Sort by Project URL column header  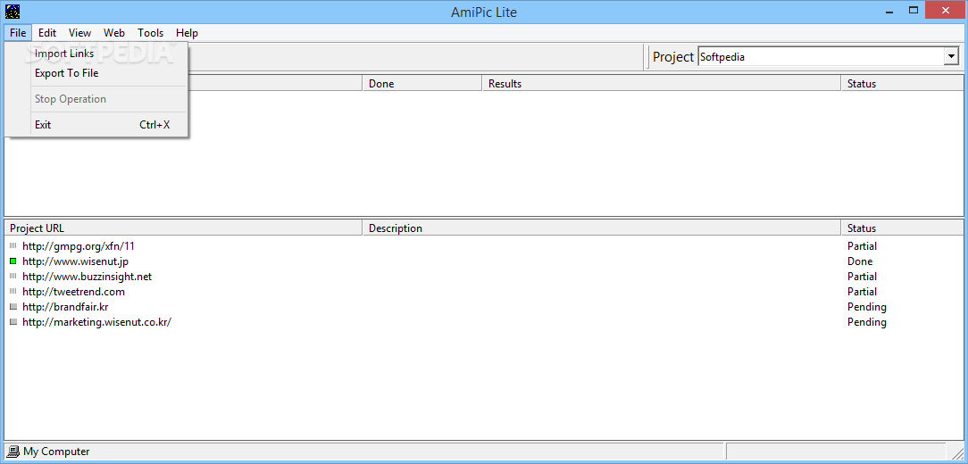183,228
